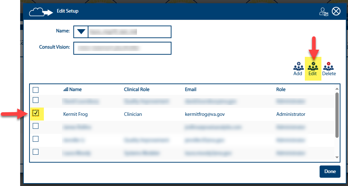Image resolution: width=348 pixels, height=186 pixels.
Task: Click the cloud arrow logo icon
Action: 41,12
